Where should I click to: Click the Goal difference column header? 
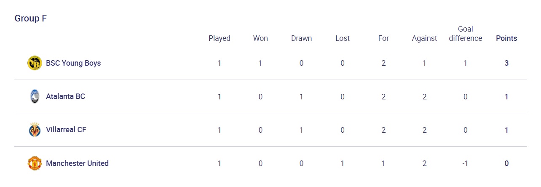click(466, 34)
